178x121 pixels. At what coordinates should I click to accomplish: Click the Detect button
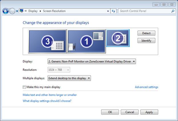point(146,33)
